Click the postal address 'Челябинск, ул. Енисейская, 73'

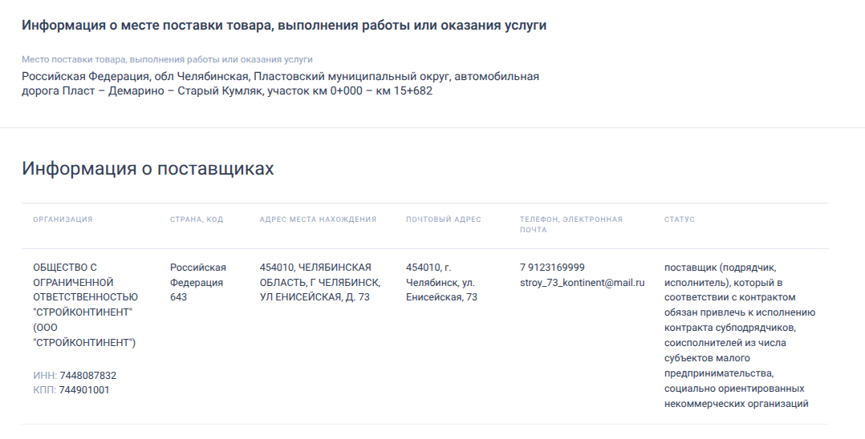click(441, 282)
